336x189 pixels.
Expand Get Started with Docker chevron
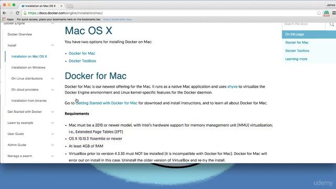click(52, 112)
